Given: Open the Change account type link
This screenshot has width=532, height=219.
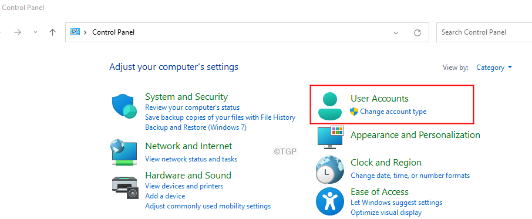Looking at the screenshot, I should (x=393, y=112).
